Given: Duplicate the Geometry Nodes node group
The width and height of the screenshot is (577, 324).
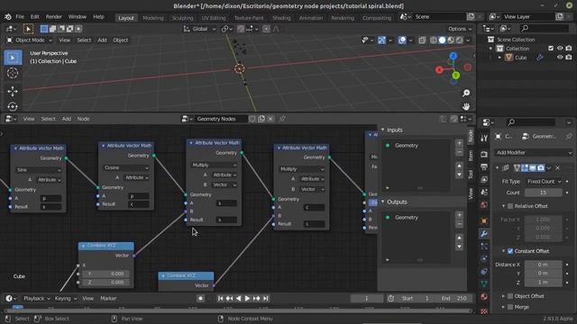Looking at the screenshot, I should pos(261,119).
